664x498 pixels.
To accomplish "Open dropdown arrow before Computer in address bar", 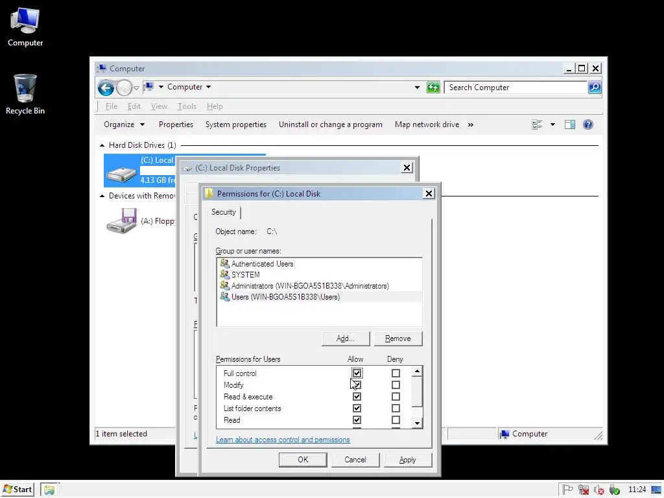I will (161, 87).
